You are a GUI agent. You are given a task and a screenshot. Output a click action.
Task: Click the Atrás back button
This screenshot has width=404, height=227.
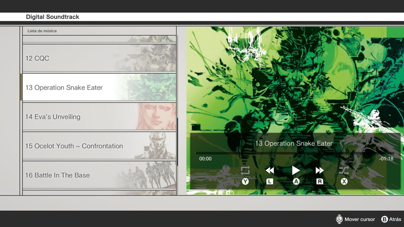tap(391, 219)
